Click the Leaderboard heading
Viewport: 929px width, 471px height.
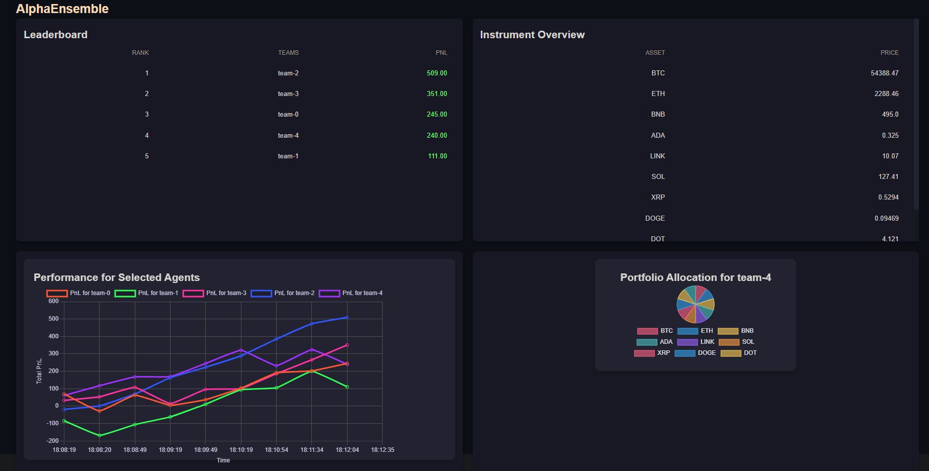(x=55, y=35)
